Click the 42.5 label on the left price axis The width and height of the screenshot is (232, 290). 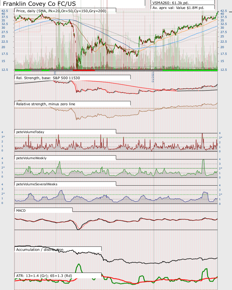pos(5,11)
